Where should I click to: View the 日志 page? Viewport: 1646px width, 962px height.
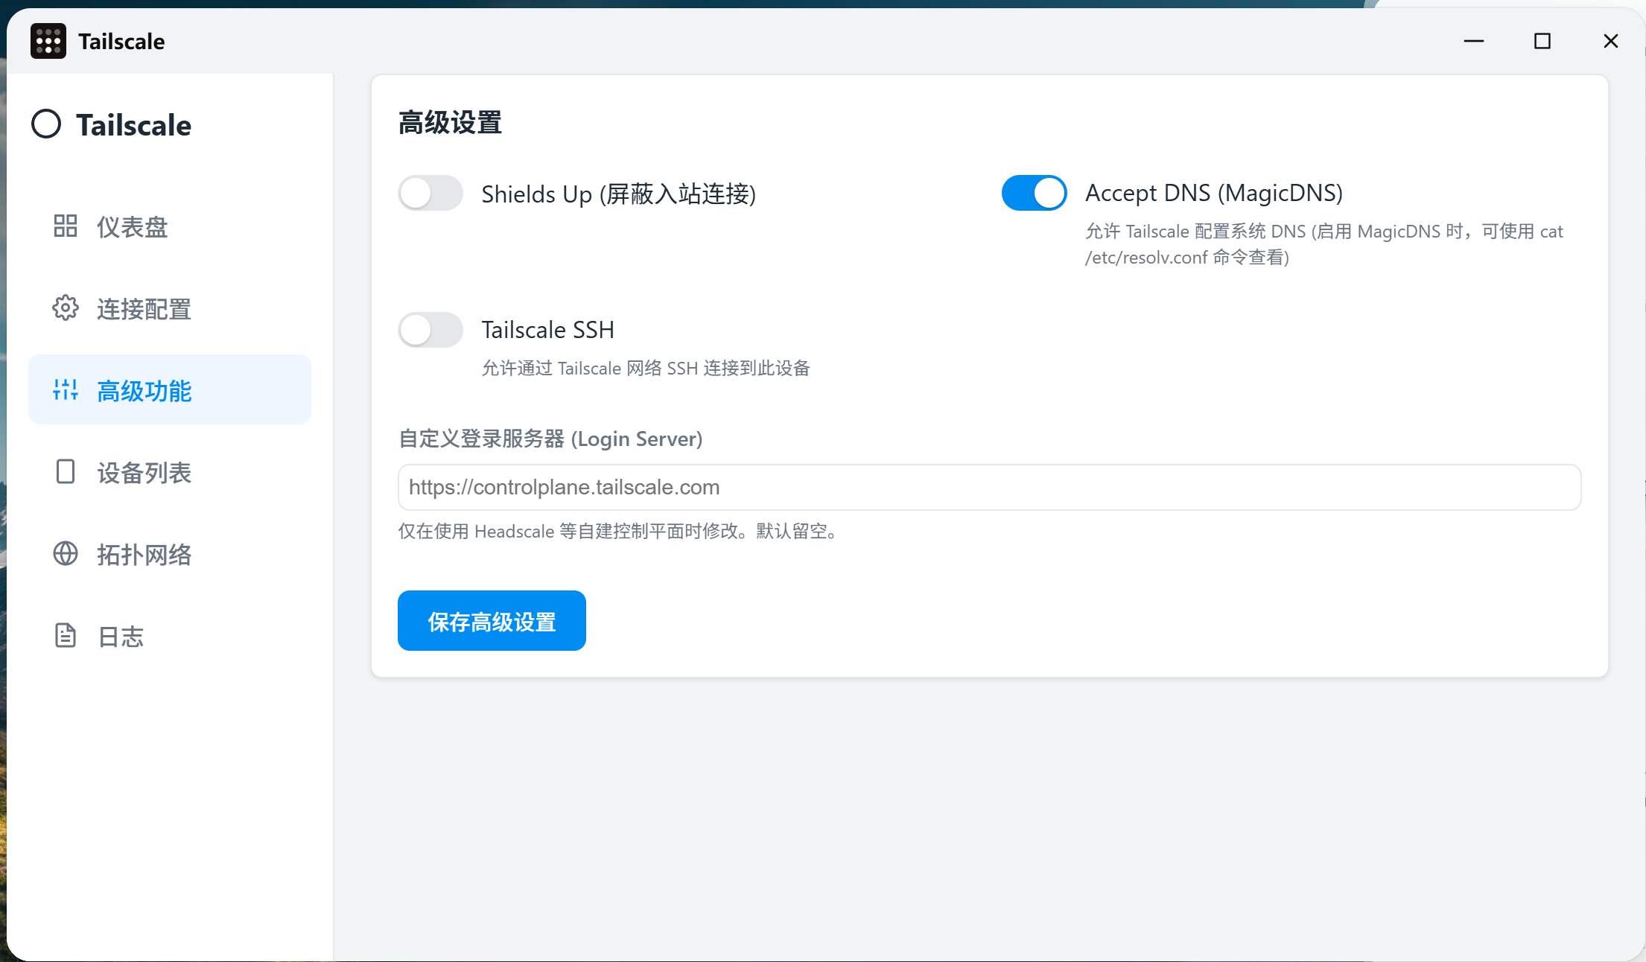pos(120,636)
